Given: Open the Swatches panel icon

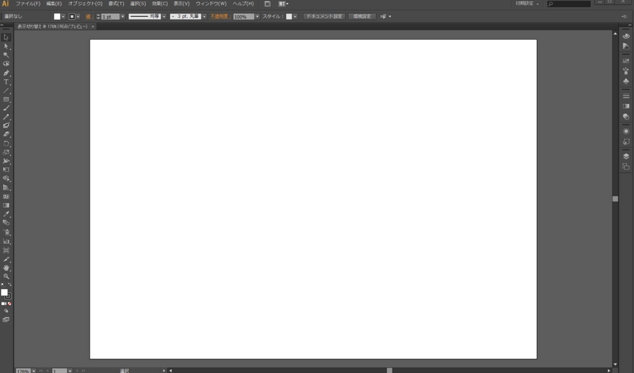Looking at the screenshot, I should tap(626, 61).
